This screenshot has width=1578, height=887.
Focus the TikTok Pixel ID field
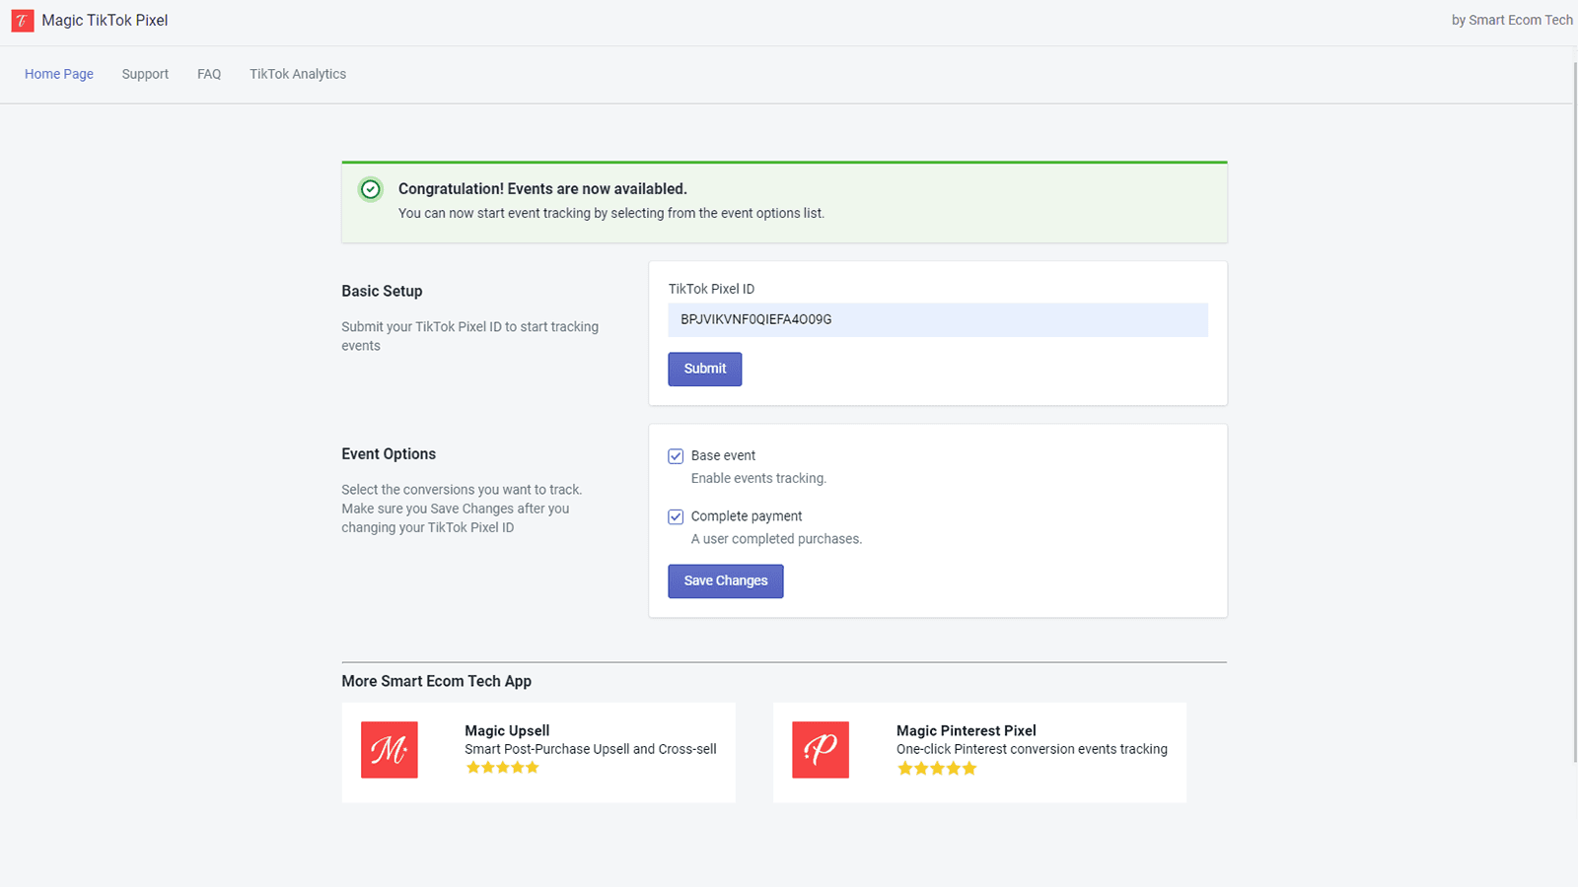pyautogui.click(x=937, y=320)
